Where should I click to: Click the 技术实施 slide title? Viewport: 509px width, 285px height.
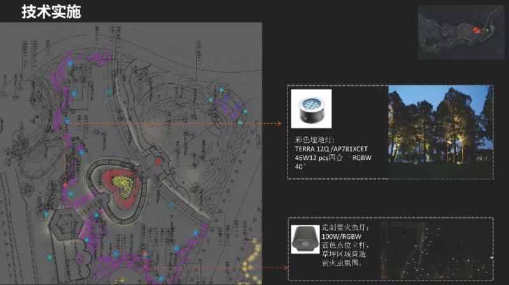(51, 11)
